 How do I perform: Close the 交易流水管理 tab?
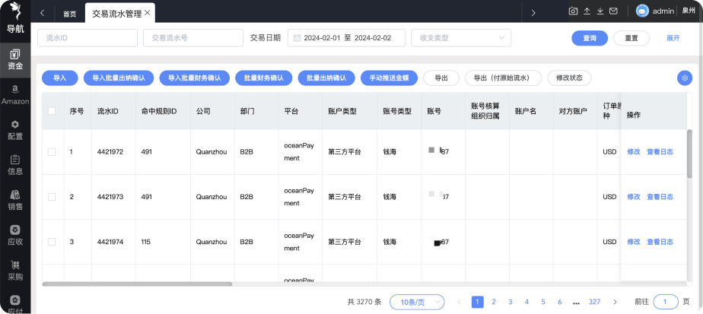(148, 13)
